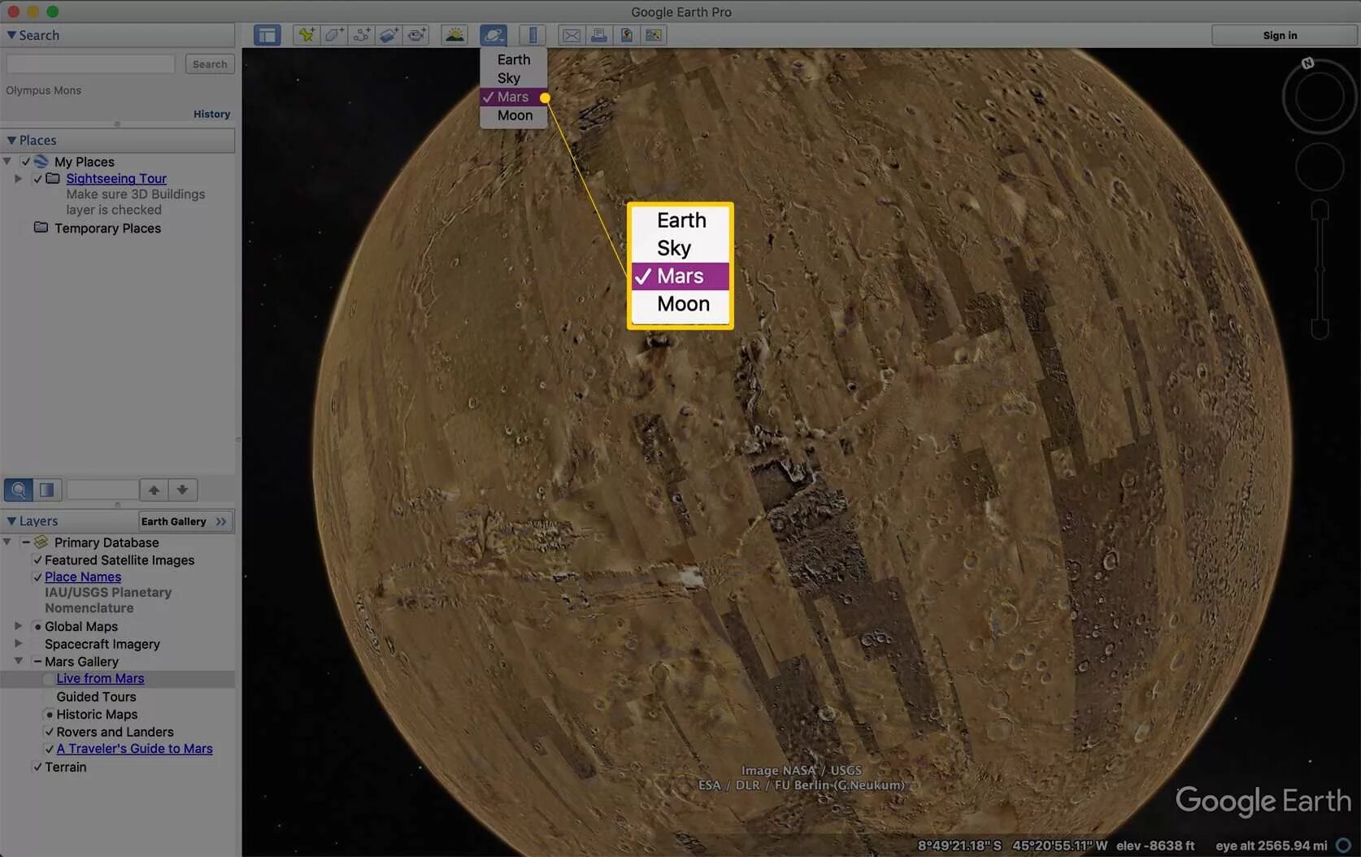Open the Ruler measuring tool
The image size is (1361, 857).
coord(533,35)
